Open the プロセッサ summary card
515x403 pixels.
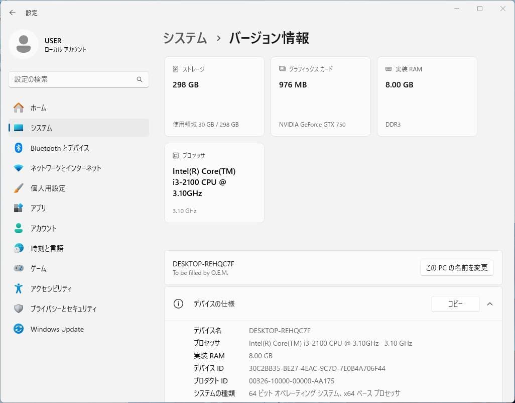pyautogui.click(x=214, y=182)
